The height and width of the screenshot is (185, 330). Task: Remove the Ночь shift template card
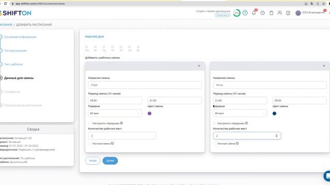click(x=324, y=66)
